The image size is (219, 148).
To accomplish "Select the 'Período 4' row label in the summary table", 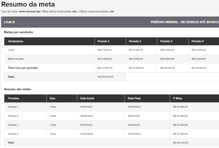I will (13, 134).
